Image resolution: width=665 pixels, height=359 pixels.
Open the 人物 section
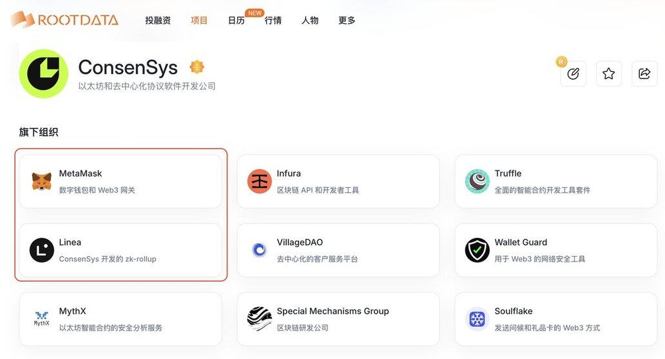(309, 21)
